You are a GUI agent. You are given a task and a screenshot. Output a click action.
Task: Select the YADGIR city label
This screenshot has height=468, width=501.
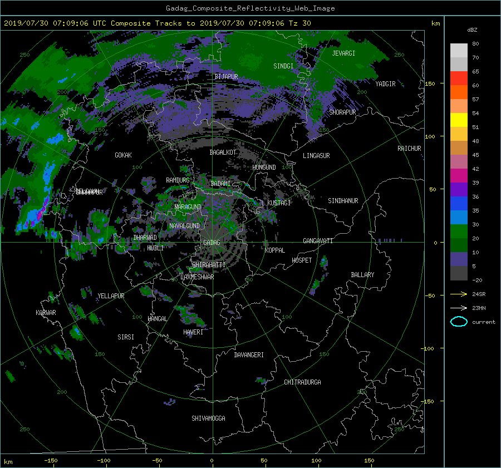(x=385, y=84)
